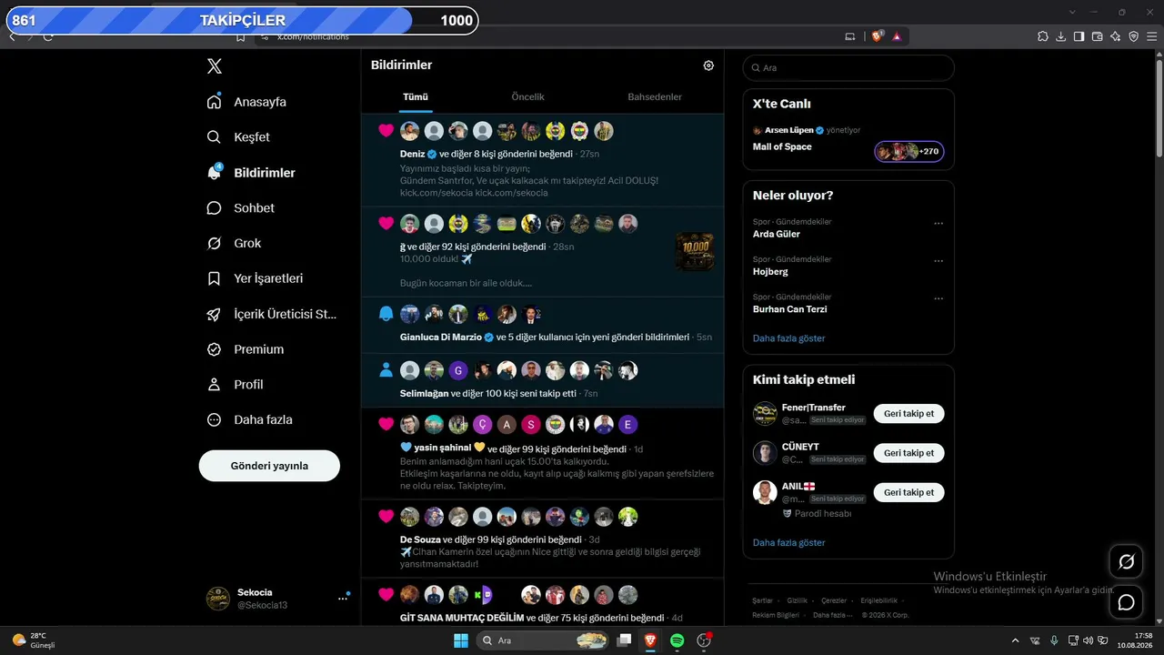Toggle the browser sidebar panel
Screen dimensions: 1164x655
(x=1079, y=36)
